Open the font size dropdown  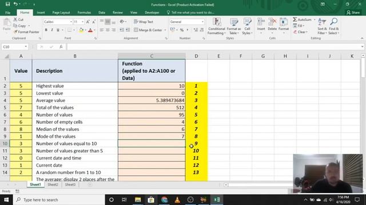pos(82,22)
